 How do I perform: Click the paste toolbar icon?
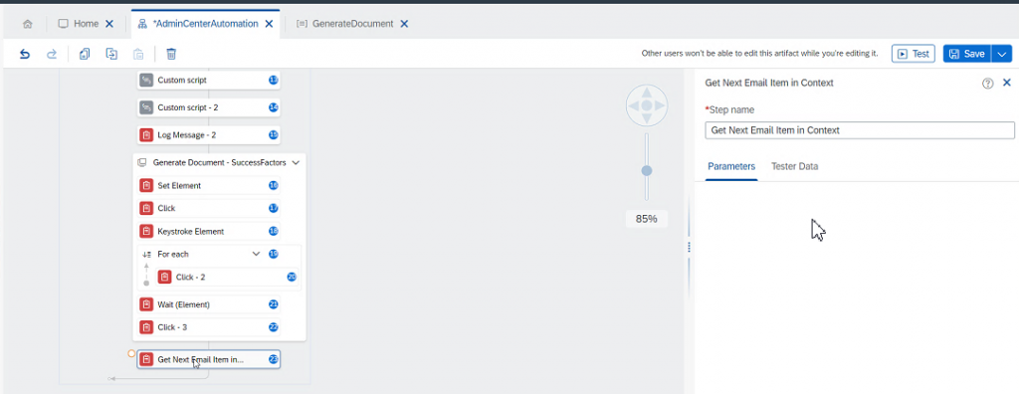click(138, 54)
